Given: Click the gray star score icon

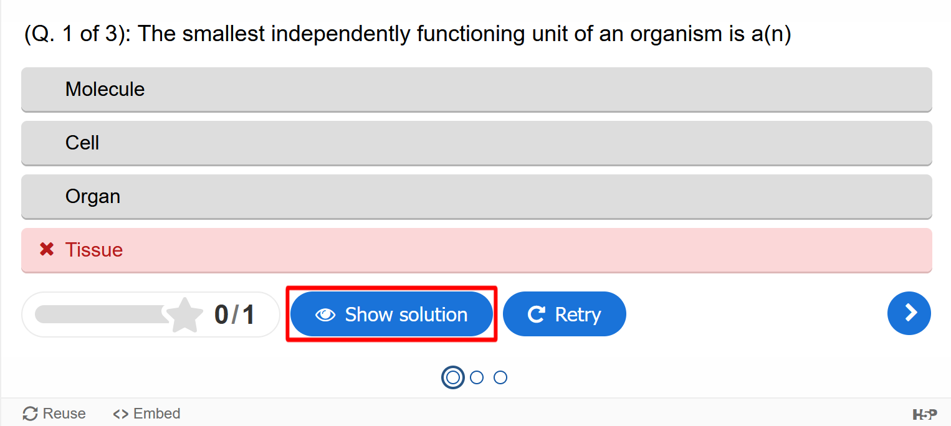Looking at the screenshot, I should tap(184, 315).
